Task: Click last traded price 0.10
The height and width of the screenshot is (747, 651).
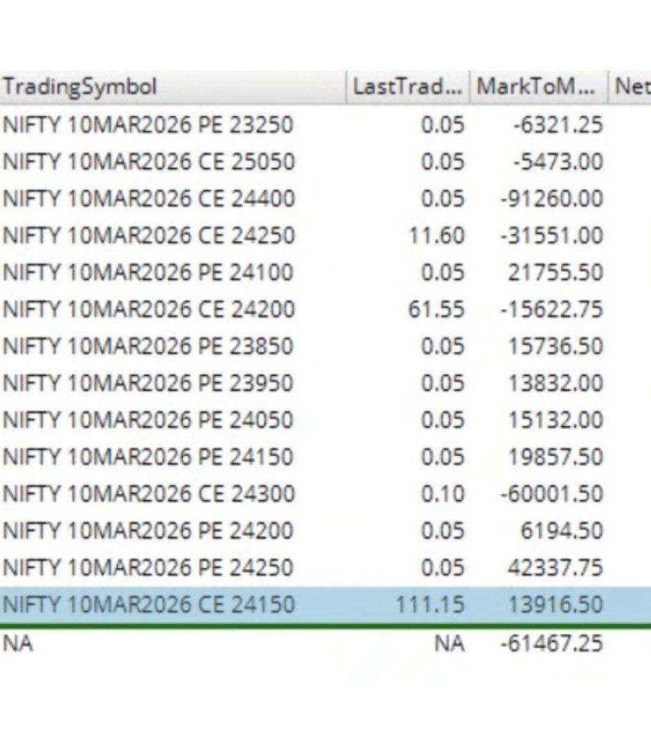Action: pyautogui.click(x=442, y=494)
